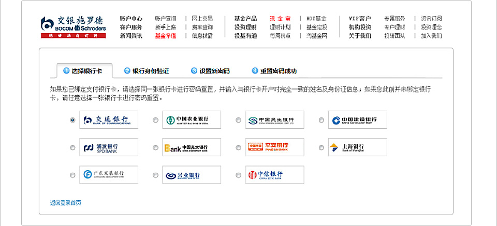497x226 pixels.
Task: Click the 中国建设银行 logo box
Action: (358, 119)
